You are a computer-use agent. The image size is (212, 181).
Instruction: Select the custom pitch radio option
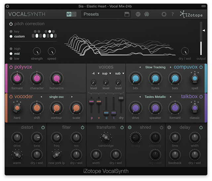pyautogui.click(x=11, y=36)
